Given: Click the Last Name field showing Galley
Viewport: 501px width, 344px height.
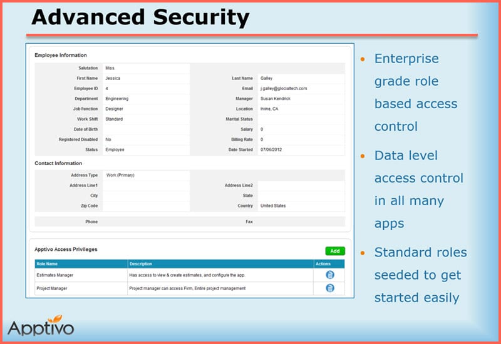Looking at the screenshot, I should point(267,79).
